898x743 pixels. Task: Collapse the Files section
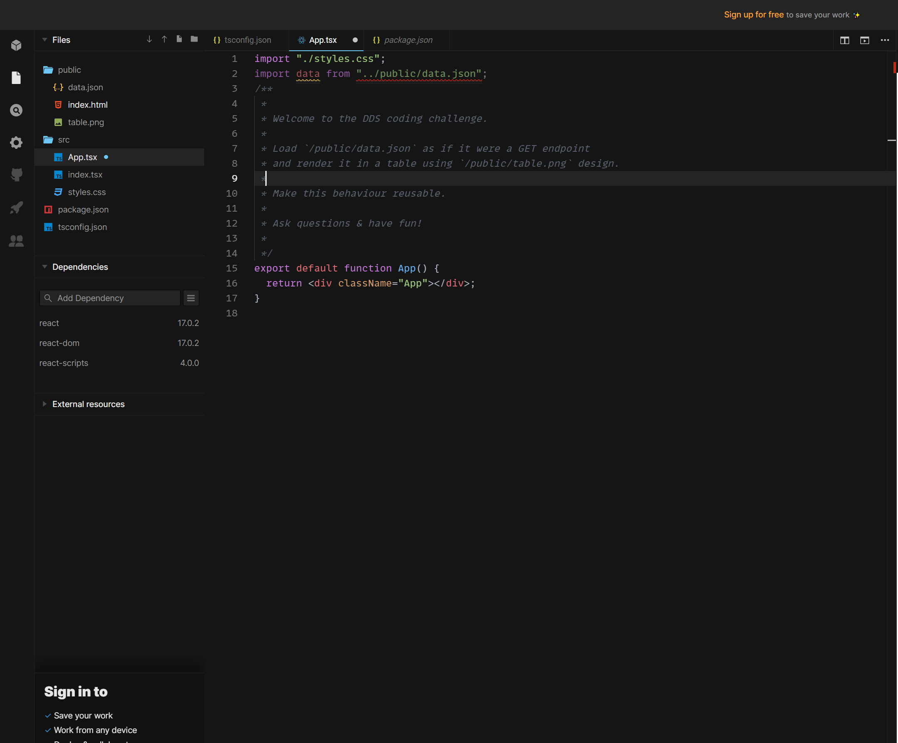pyautogui.click(x=45, y=40)
